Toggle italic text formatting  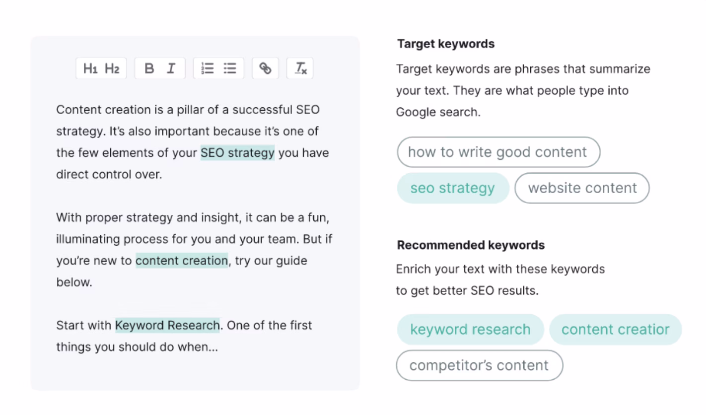pyautogui.click(x=171, y=69)
